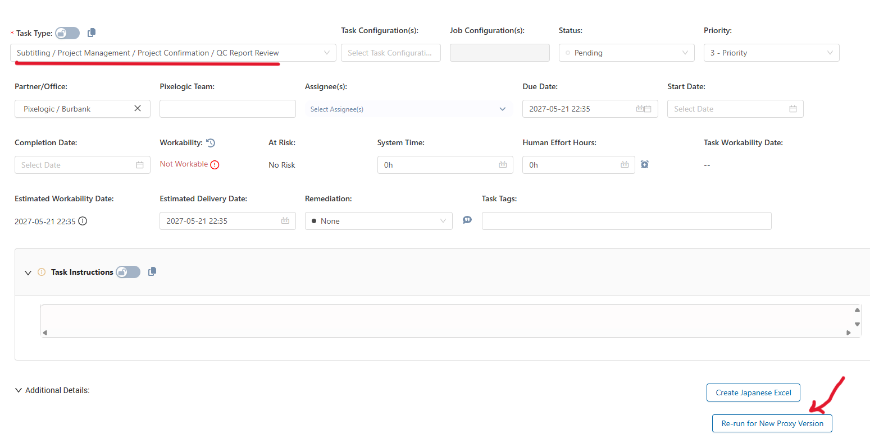Open the Completion Date calendar icon
The width and height of the screenshot is (870, 434).
pos(140,165)
